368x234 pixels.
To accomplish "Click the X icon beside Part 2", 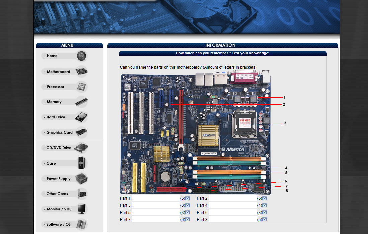I will pyautogui.click(x=265, y=198).
